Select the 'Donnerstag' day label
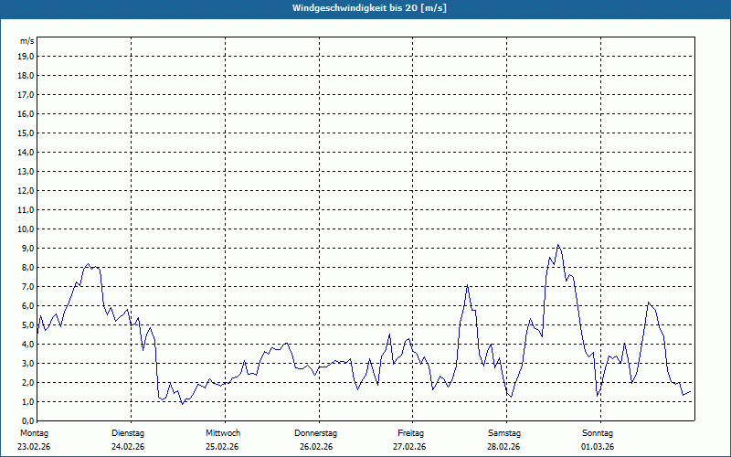731x457 pixels. coord(316,433)
